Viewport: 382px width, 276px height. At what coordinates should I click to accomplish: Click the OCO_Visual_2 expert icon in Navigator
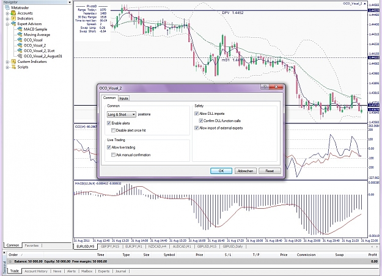pos(20,45)
